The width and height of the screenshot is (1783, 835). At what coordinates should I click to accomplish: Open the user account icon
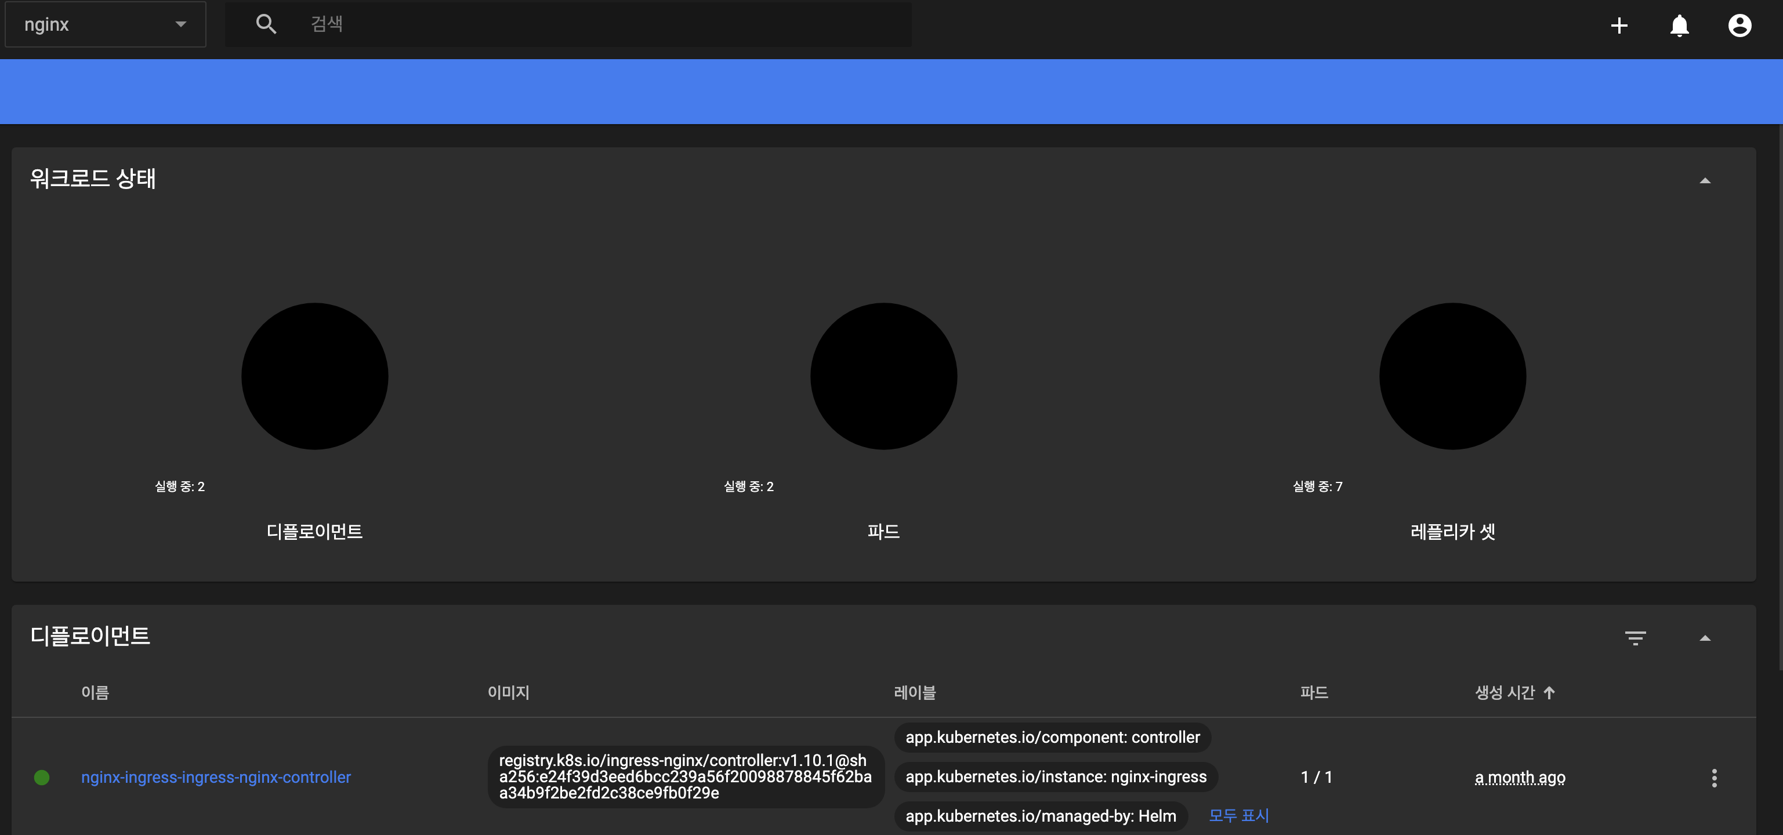tap(1739, 26)
